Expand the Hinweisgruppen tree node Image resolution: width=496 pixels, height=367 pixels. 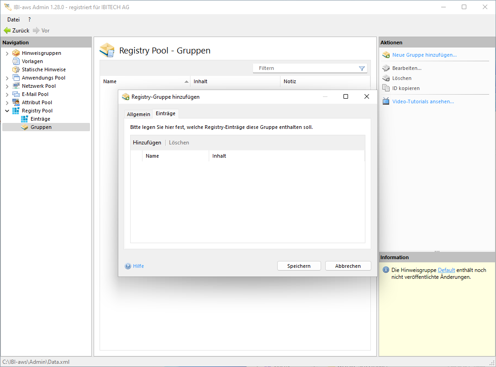pyautogui.click(x=7, y=53)
